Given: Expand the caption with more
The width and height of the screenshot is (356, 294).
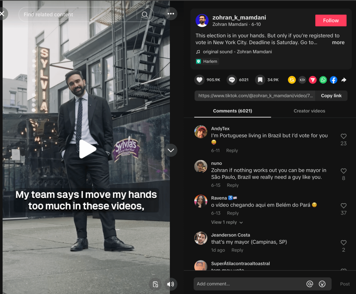Looking at the screenshot, I should 338,42.
